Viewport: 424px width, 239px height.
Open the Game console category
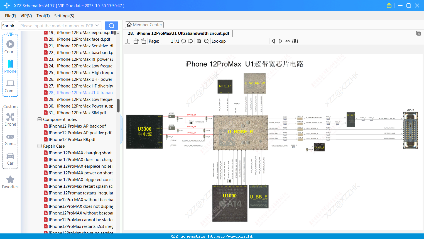10,140
